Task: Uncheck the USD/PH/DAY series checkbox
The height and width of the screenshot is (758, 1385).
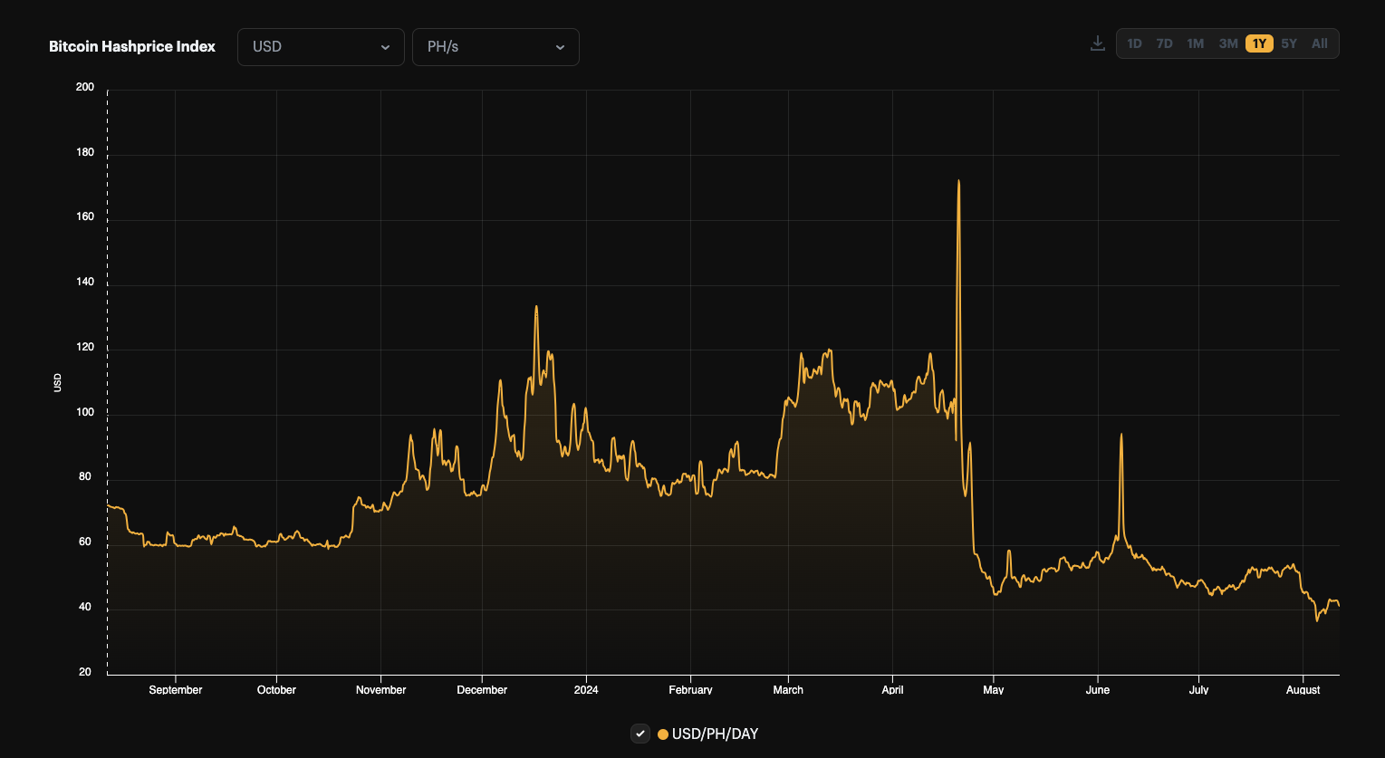Action: click(x=640, y=734)
